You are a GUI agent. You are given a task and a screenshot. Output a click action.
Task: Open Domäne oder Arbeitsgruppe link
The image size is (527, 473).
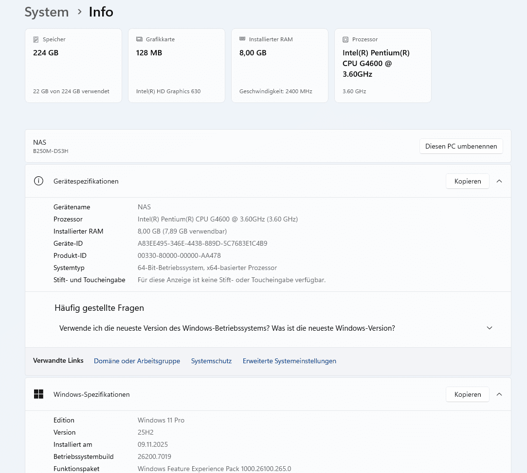coord(137,361)
